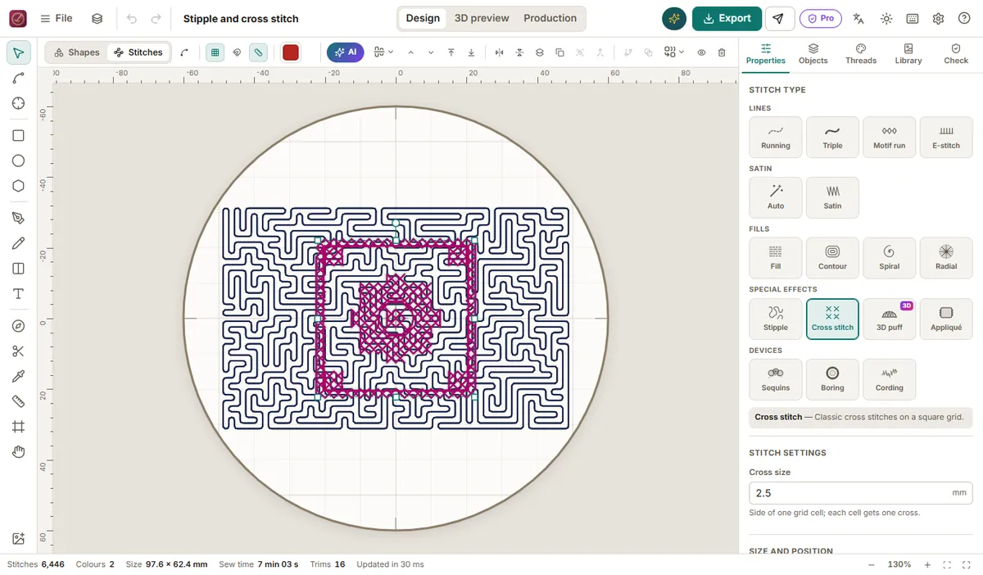Click the zoom out minus button
983x575 pixels.
(871, 565)
